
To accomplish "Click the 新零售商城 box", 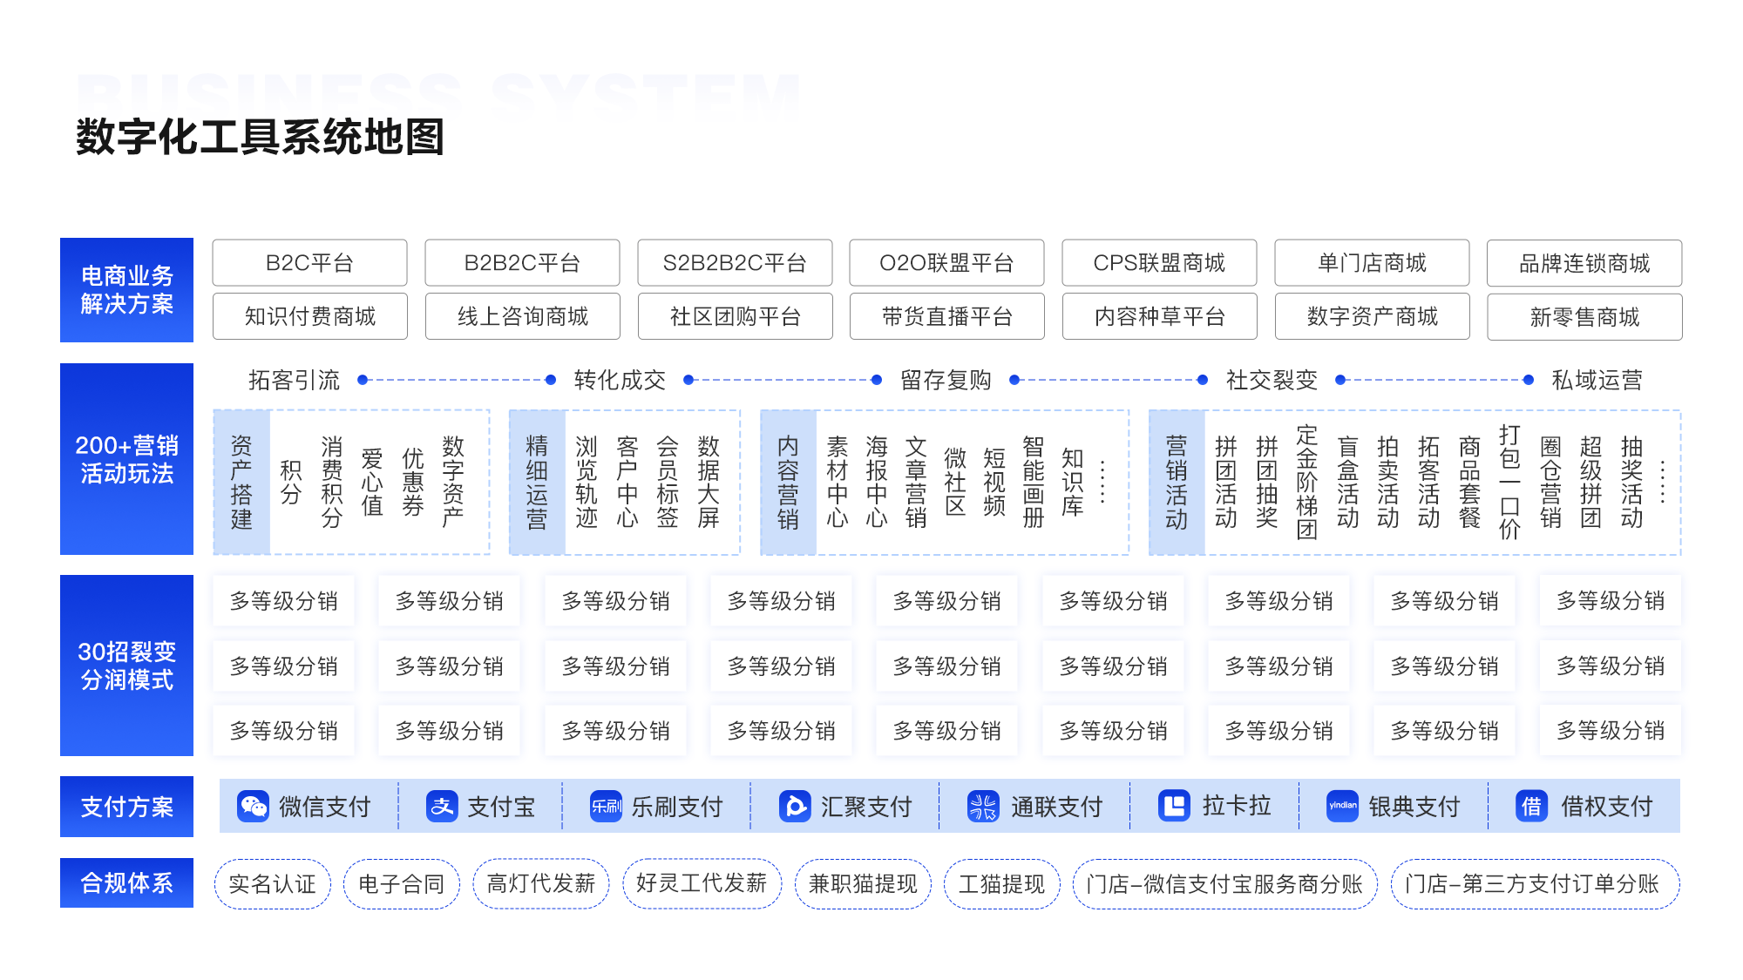I will click(x=1584, y=316).
